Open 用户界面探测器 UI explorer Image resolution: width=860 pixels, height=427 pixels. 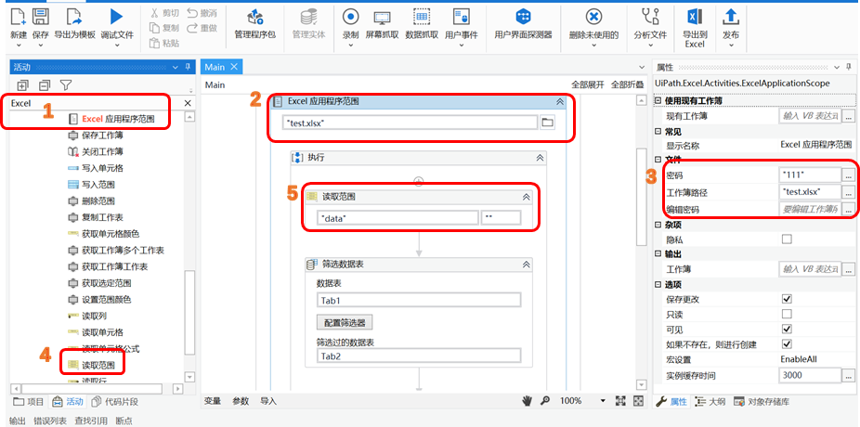coord(523,17)
